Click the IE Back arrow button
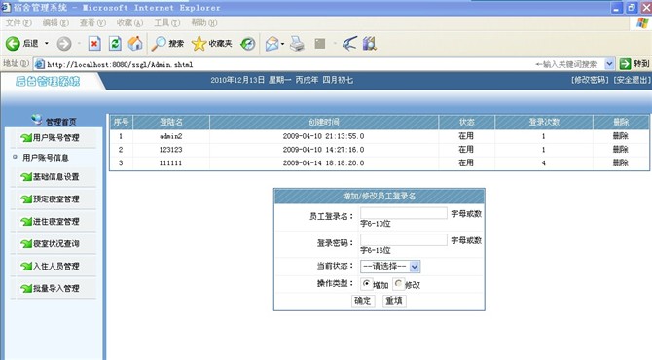 pyautogui.click(x=13, y=43)
